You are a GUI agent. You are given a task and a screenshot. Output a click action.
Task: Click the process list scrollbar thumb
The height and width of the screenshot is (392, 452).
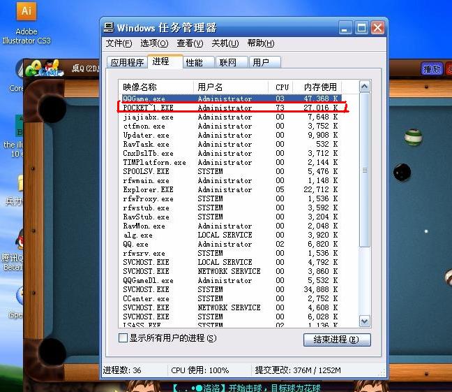(365, 170)
